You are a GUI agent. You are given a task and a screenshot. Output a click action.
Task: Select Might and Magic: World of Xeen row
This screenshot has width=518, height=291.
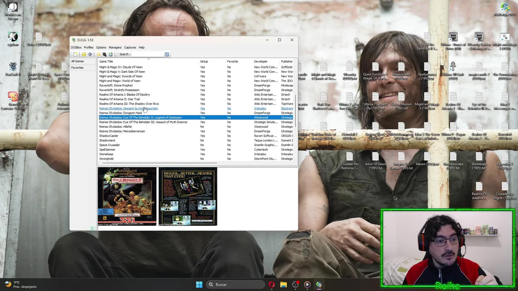196,81
